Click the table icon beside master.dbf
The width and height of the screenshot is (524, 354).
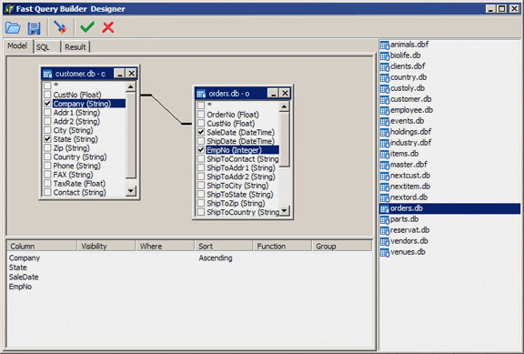point(385,165)
